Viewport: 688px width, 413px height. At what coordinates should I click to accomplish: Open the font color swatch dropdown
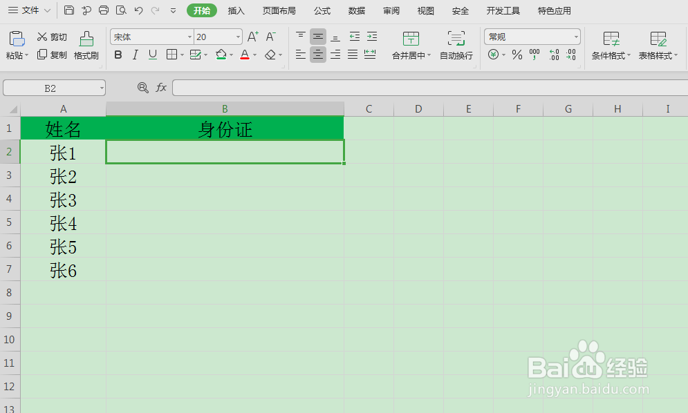(x=254, y=55)
